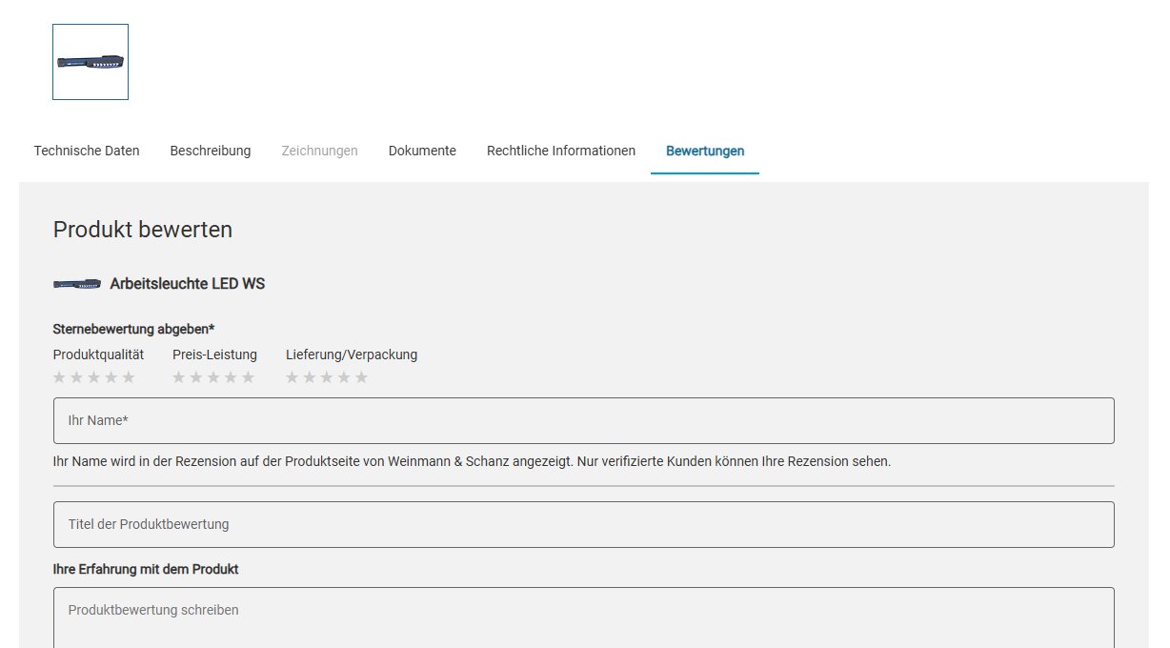Focus the Ihr Name input field
1170x648 pixels.
584,420
